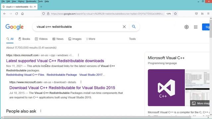212x119 pixels.
Task: Go to the Google logo homepage
Action: (x=15, y=27)
